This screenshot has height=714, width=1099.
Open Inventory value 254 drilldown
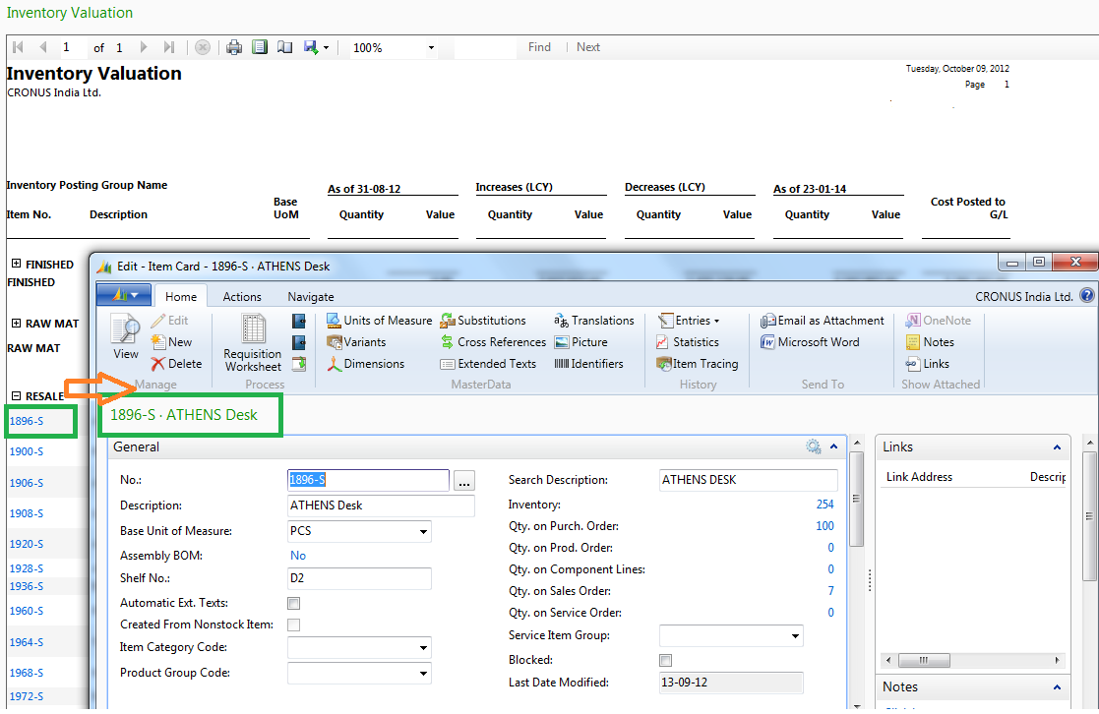pos(824,505)
